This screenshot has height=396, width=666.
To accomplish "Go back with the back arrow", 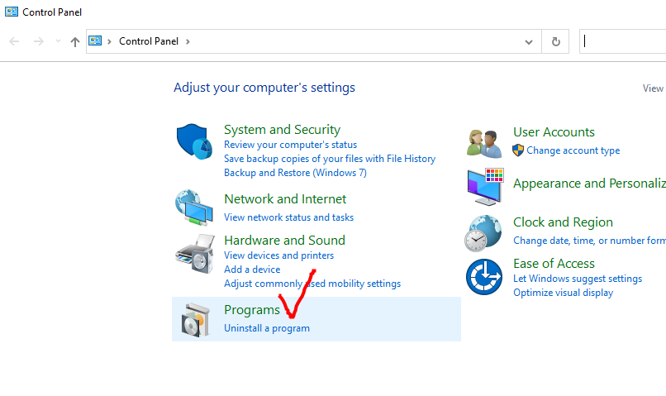I will point(14,41).
